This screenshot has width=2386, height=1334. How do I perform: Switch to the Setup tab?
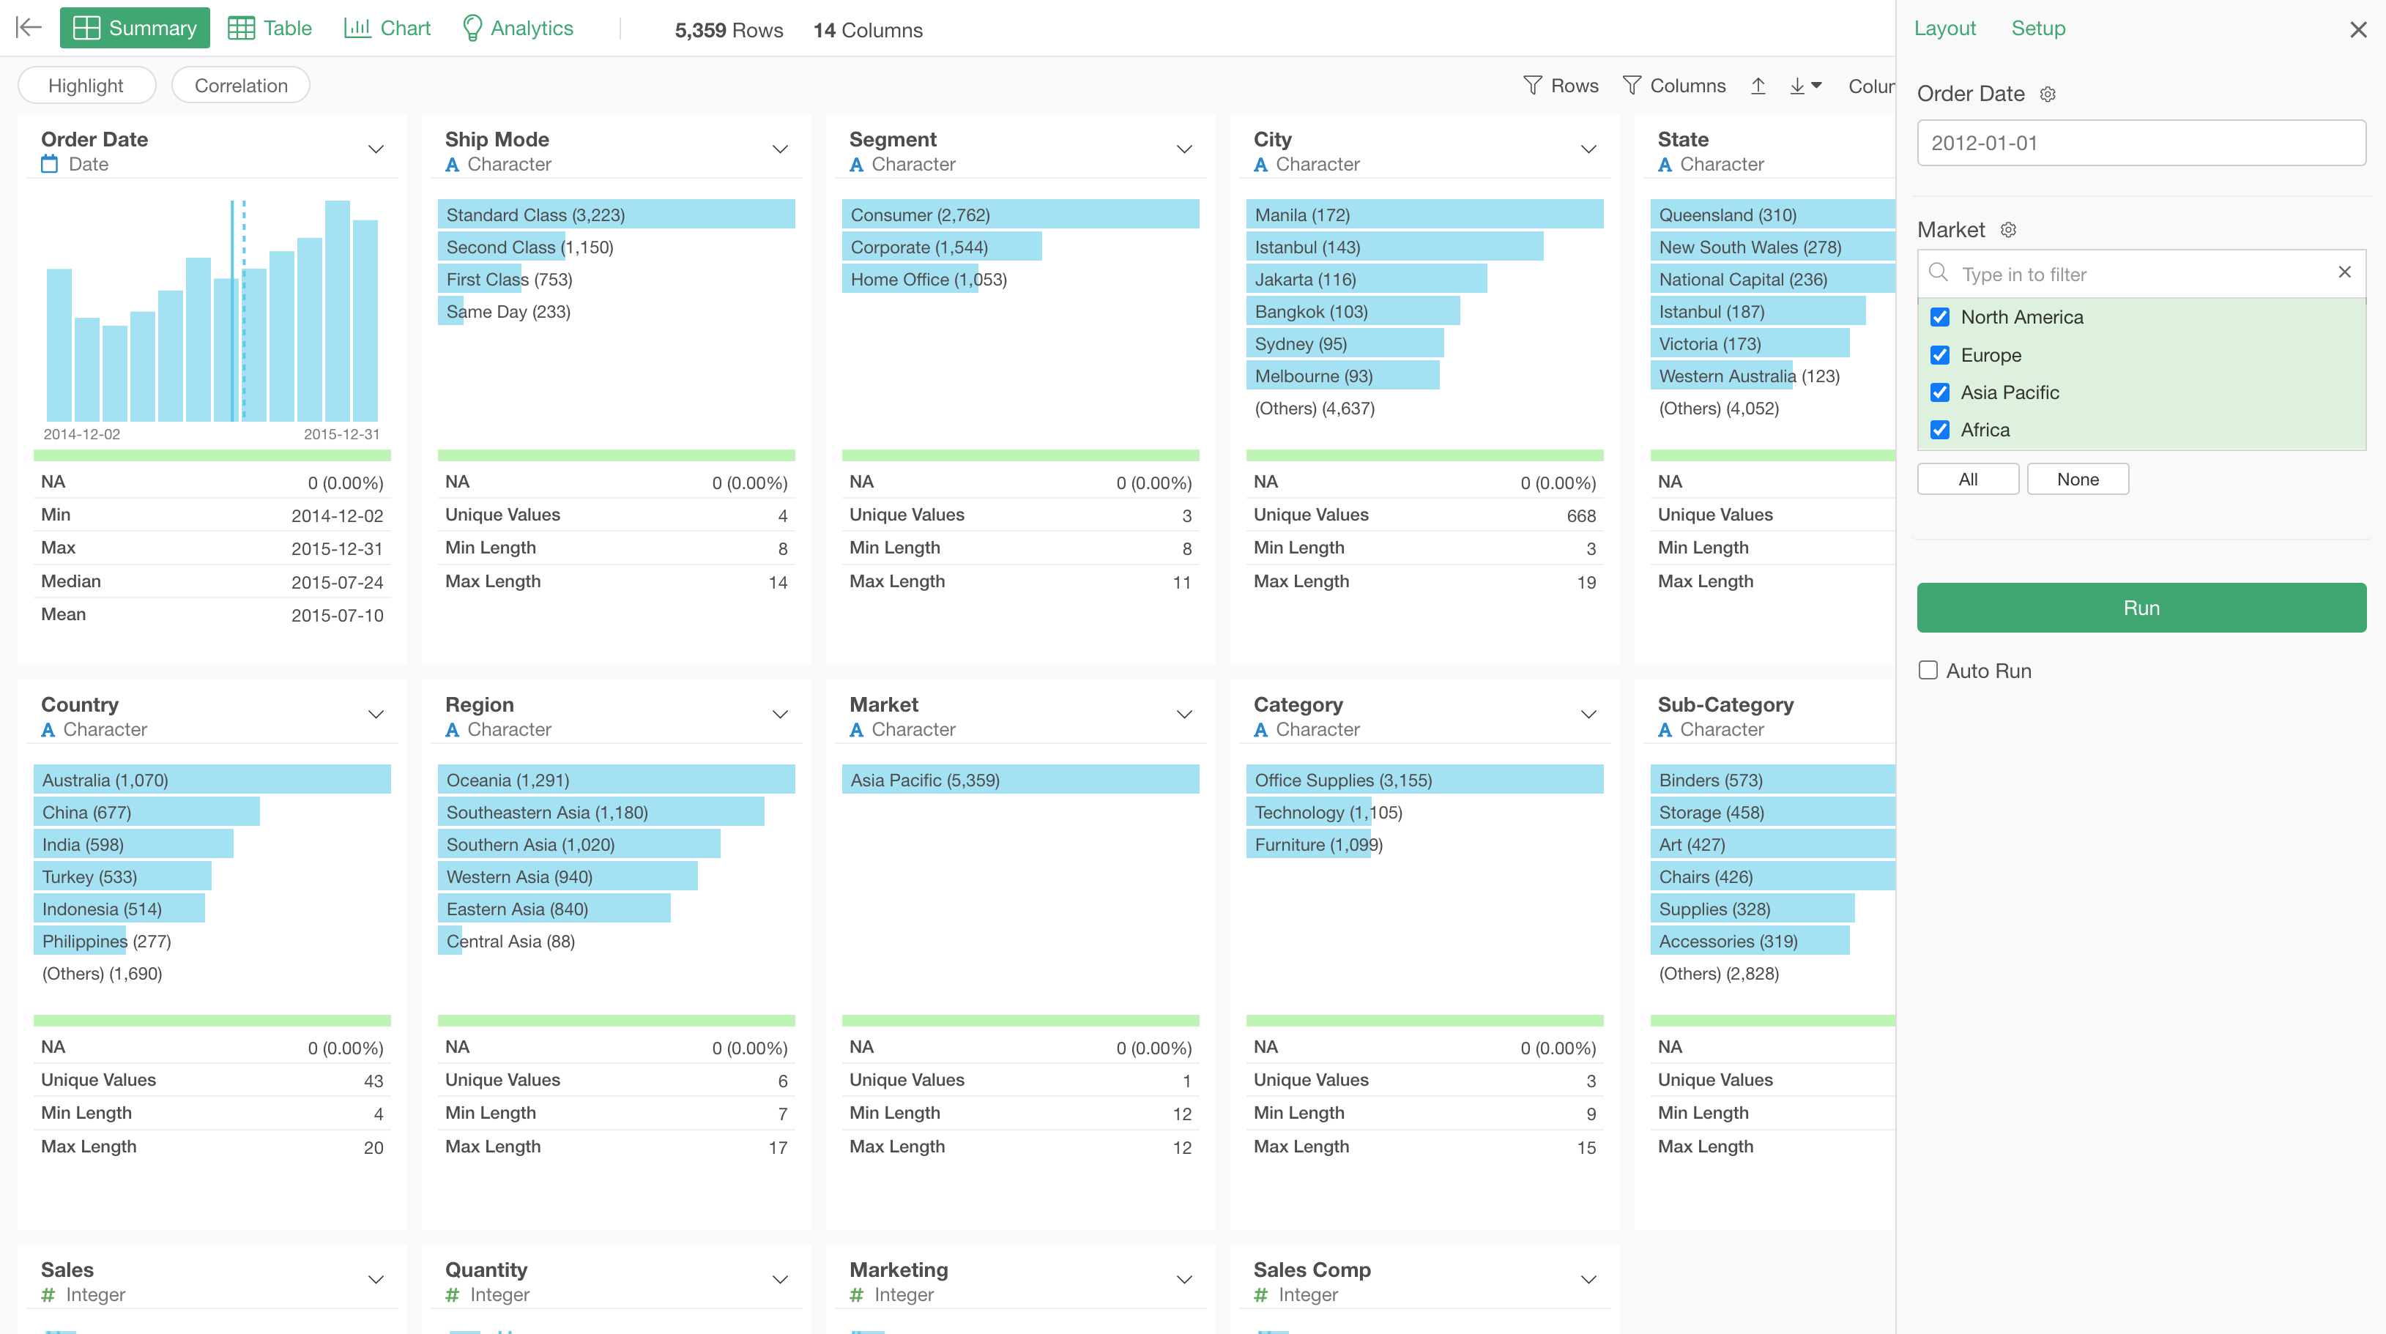click(x=2037, y=29)
